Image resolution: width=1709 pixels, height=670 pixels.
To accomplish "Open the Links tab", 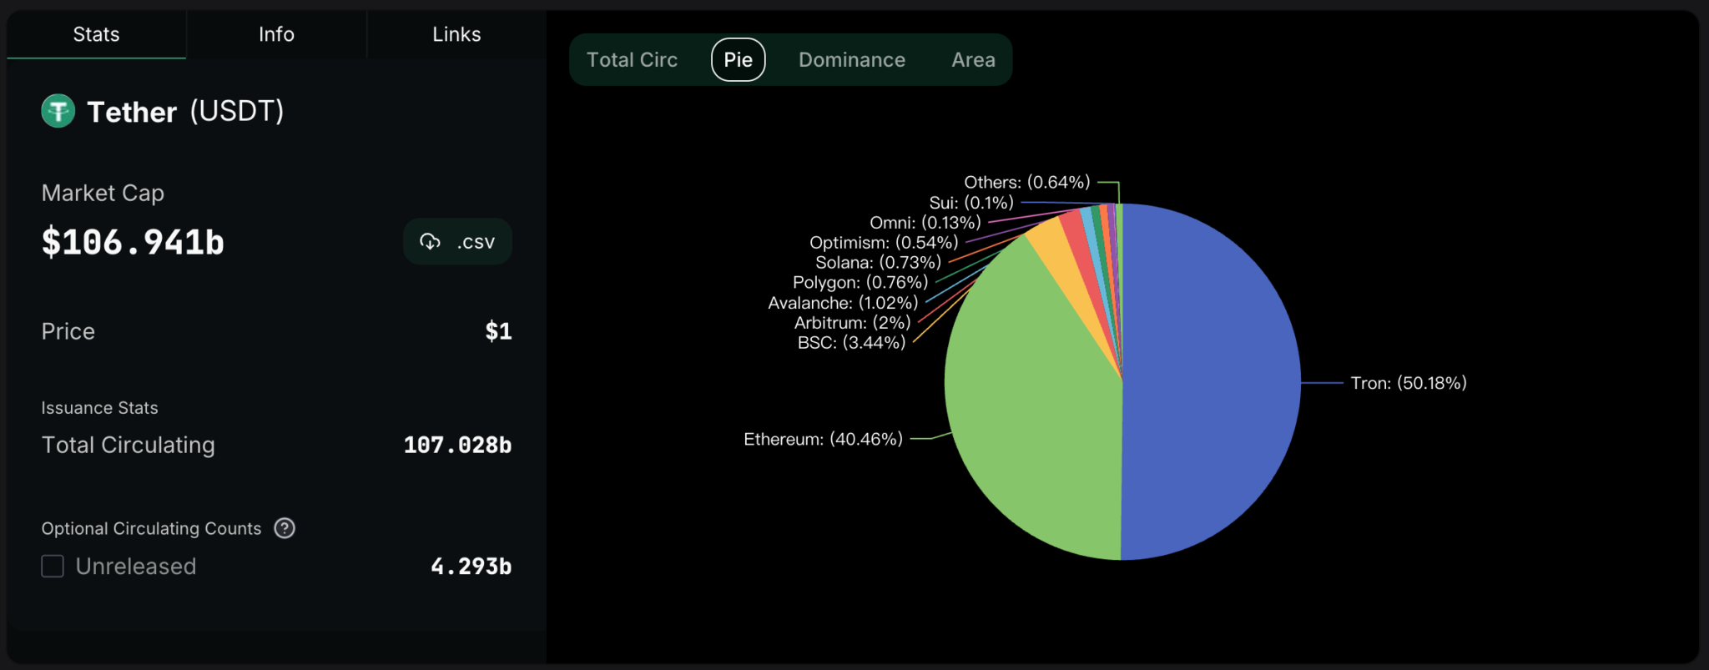I will click(456, 34).
